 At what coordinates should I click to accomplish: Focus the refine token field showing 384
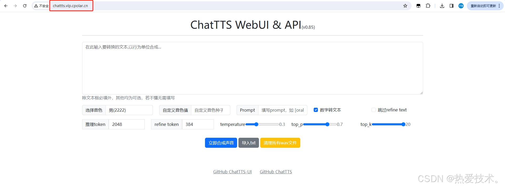[198, 124]
